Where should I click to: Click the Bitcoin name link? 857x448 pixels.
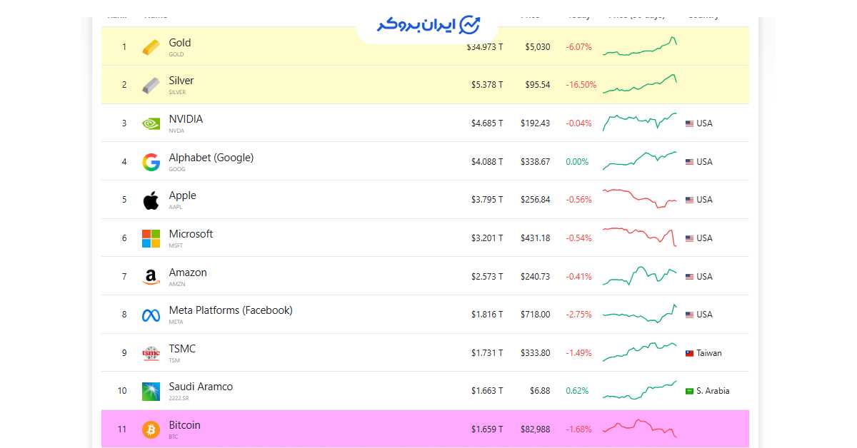(184, 425)
